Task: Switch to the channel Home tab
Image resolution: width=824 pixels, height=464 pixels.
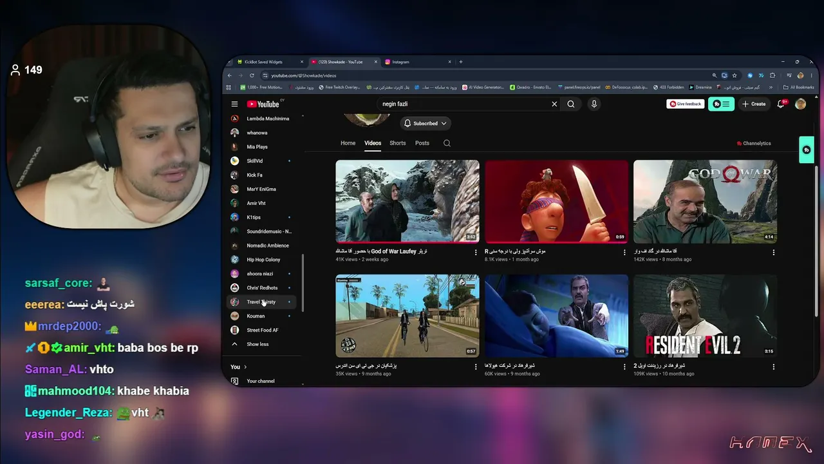Action: (348, 143)
